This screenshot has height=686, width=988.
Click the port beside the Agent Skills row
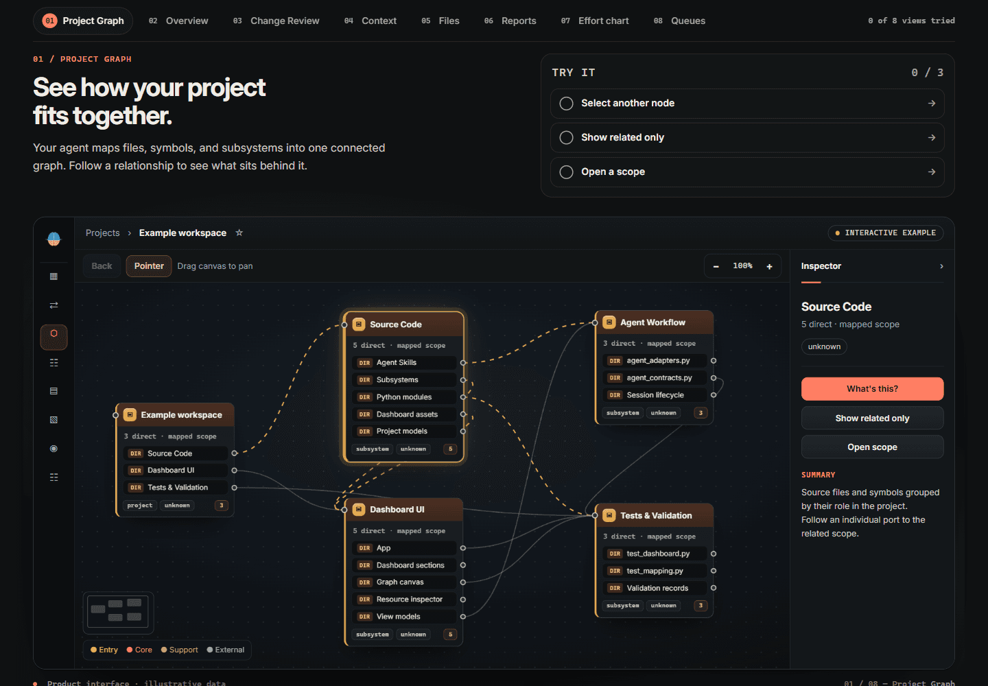click(x=463, y=363)
